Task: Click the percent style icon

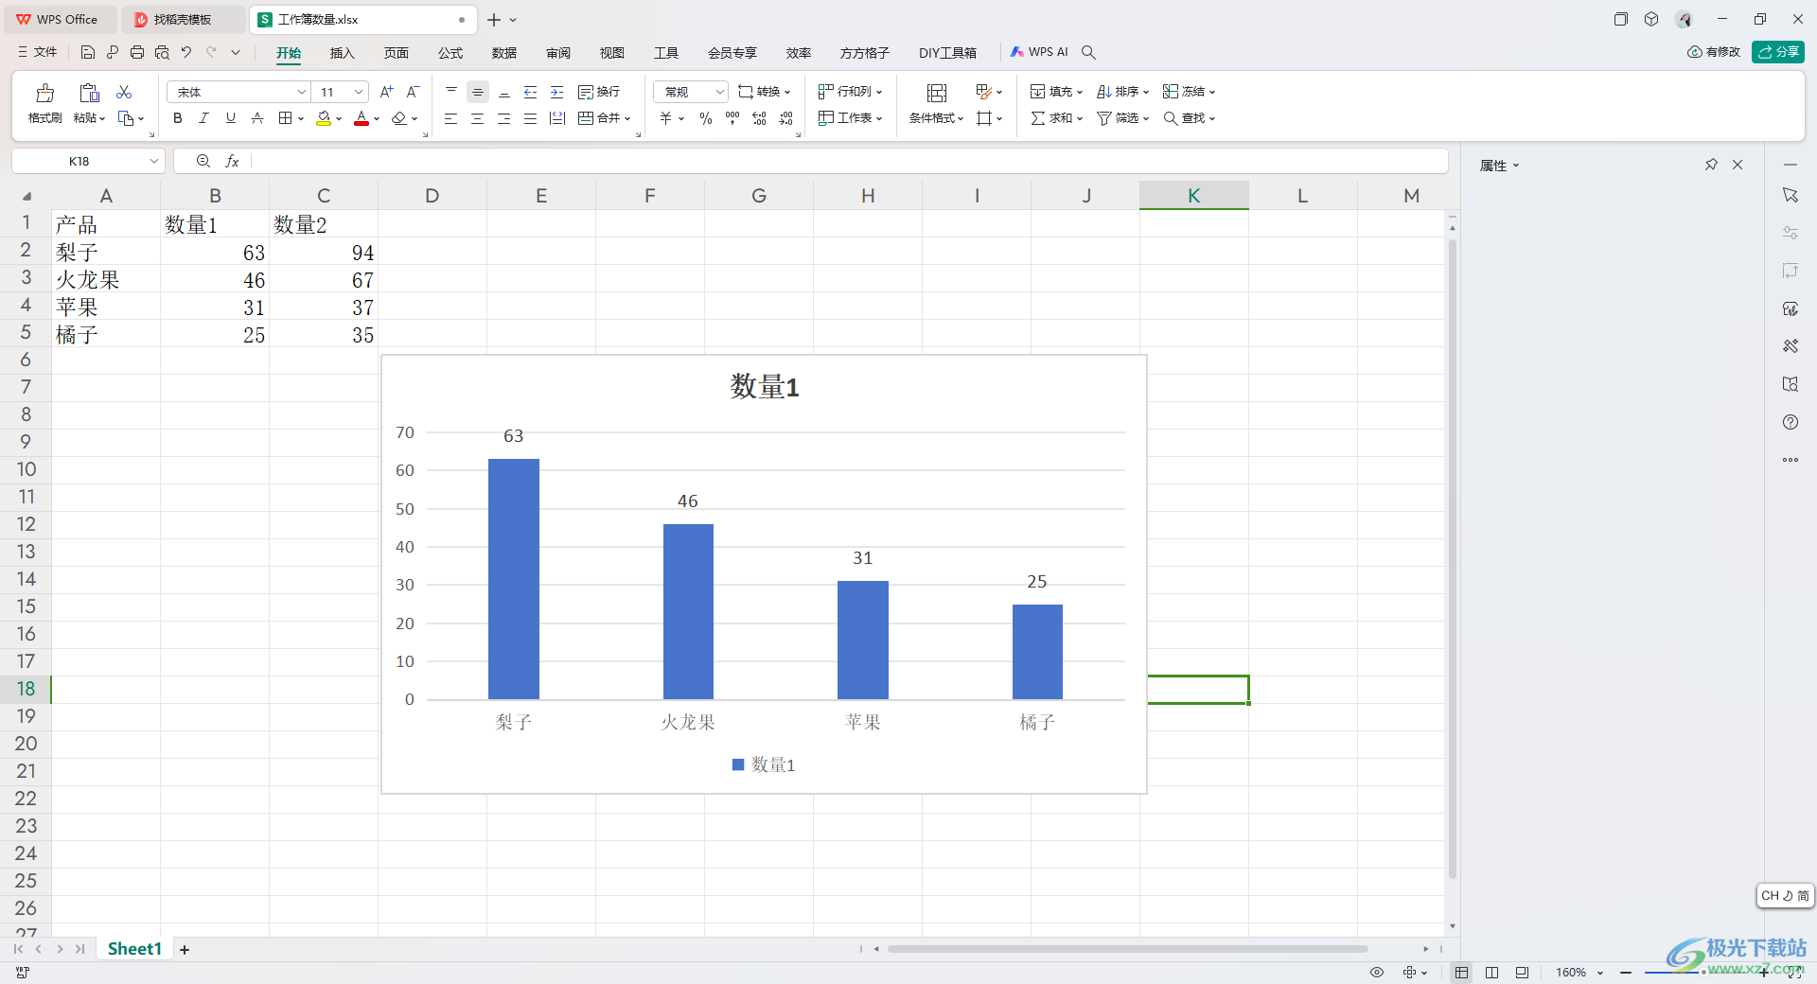Action: click(705, 118)
